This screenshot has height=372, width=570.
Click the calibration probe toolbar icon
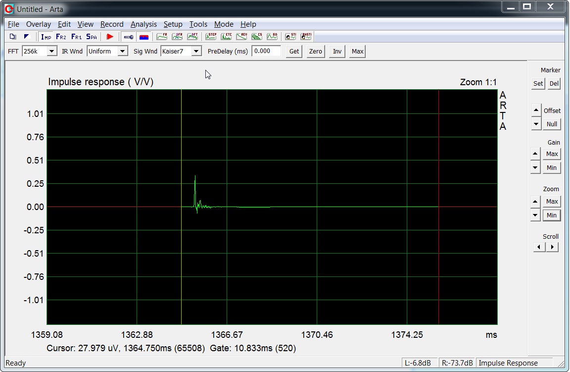128,37
